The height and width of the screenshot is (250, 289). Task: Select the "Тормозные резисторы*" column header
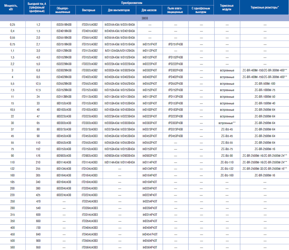tap(265, 7)
